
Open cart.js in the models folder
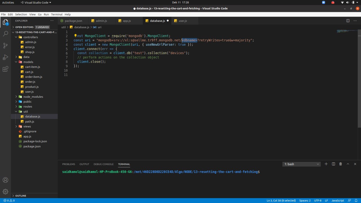coord(29,72)
